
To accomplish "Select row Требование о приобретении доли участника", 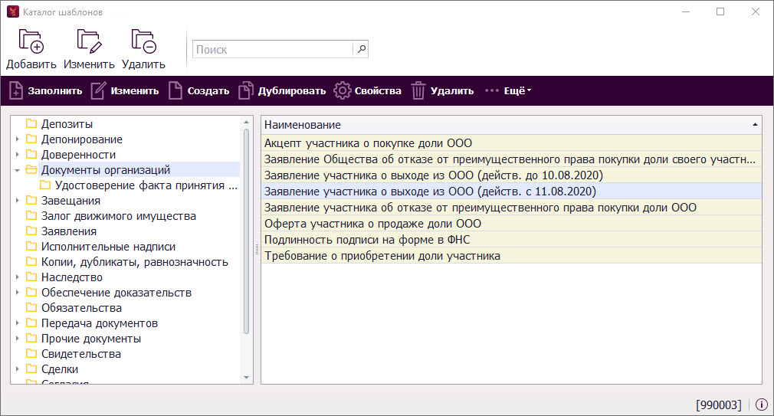I will [x=511, y=256].
